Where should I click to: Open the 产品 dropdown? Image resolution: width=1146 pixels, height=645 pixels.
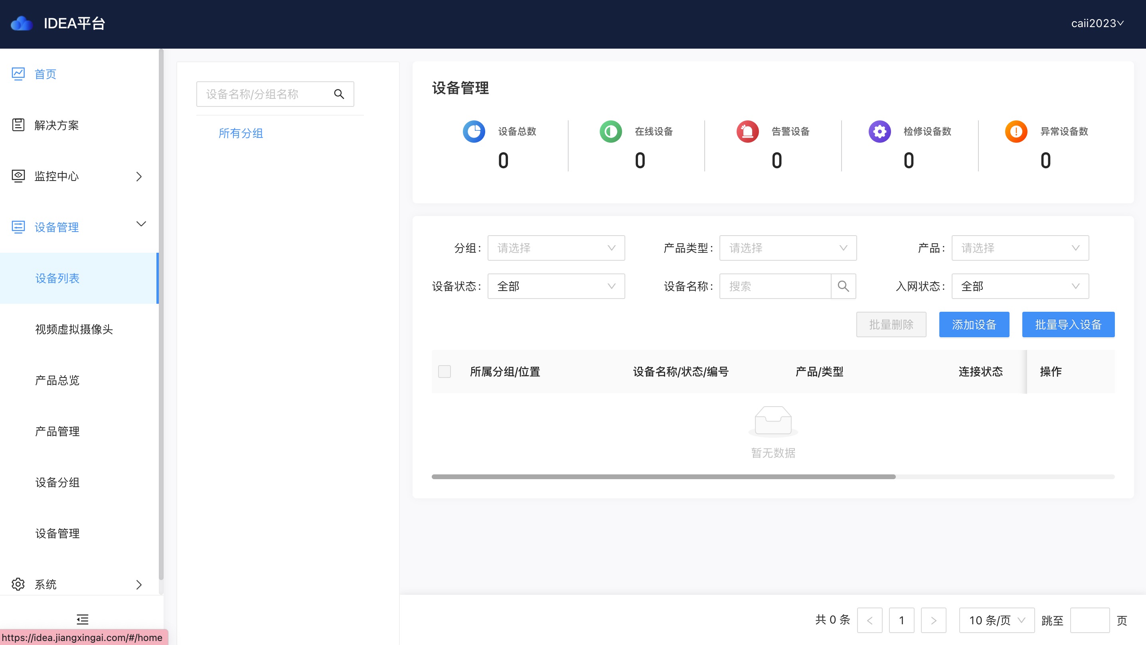click(1020, 248)
